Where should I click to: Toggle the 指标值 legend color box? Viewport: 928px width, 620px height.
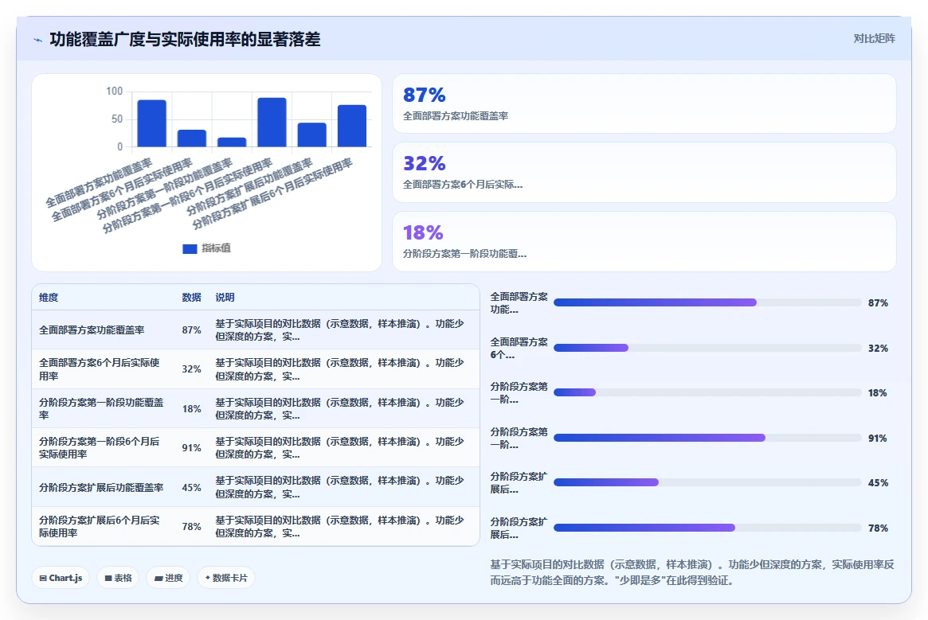point(190,248)
